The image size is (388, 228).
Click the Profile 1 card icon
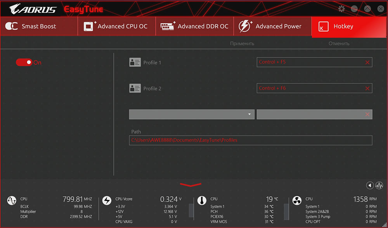pos(135,62)
